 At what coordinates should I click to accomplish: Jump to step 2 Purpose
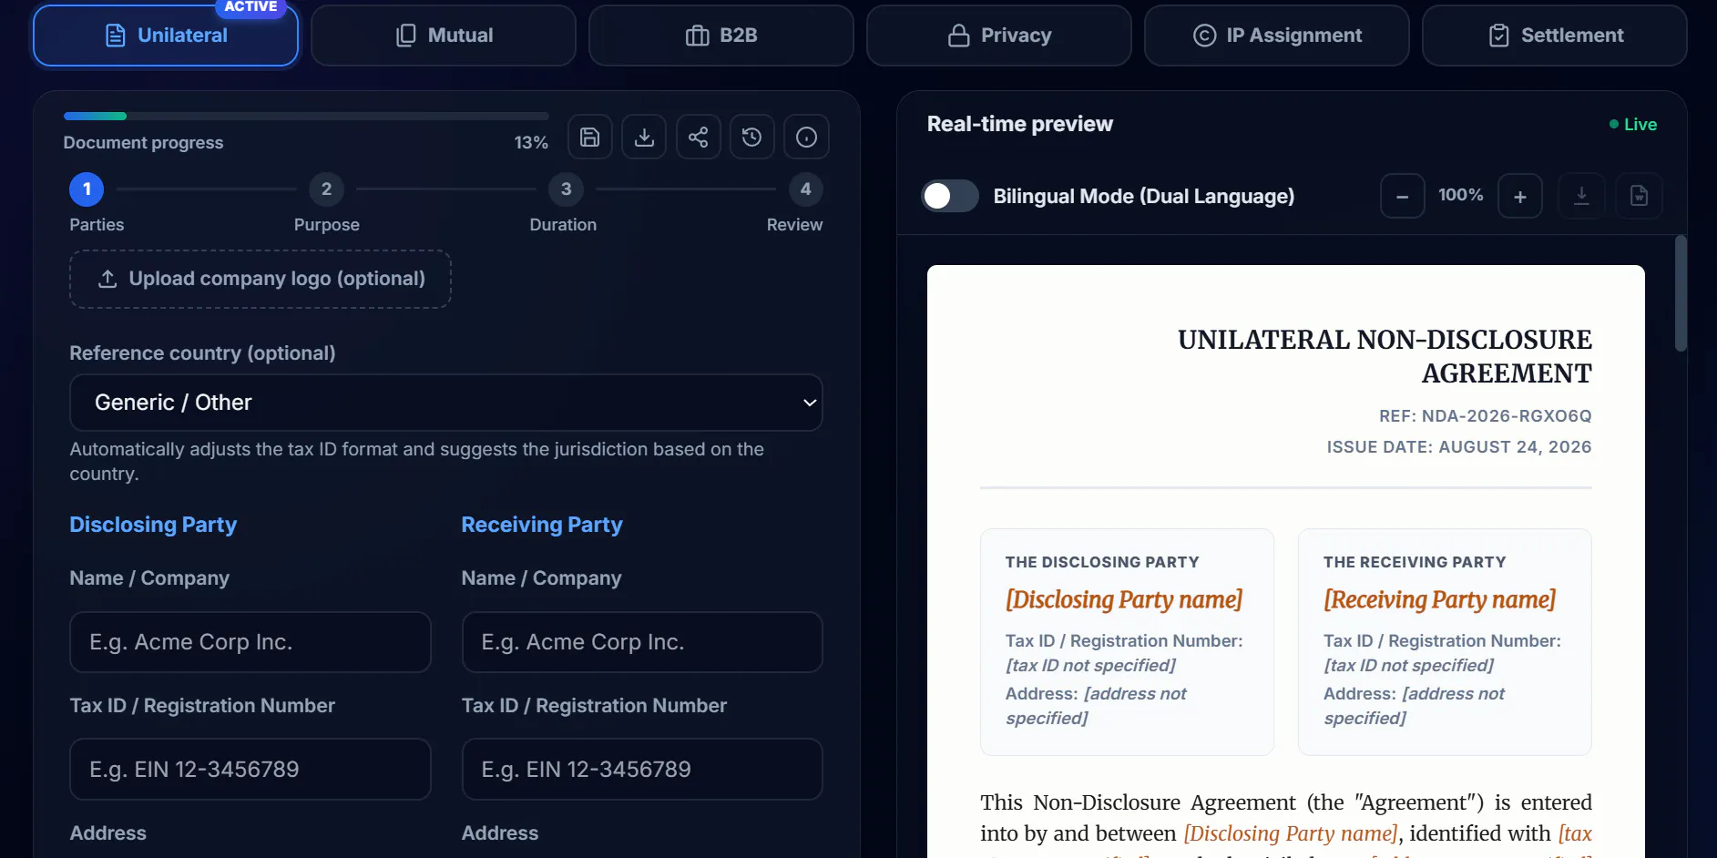point(326,189)
